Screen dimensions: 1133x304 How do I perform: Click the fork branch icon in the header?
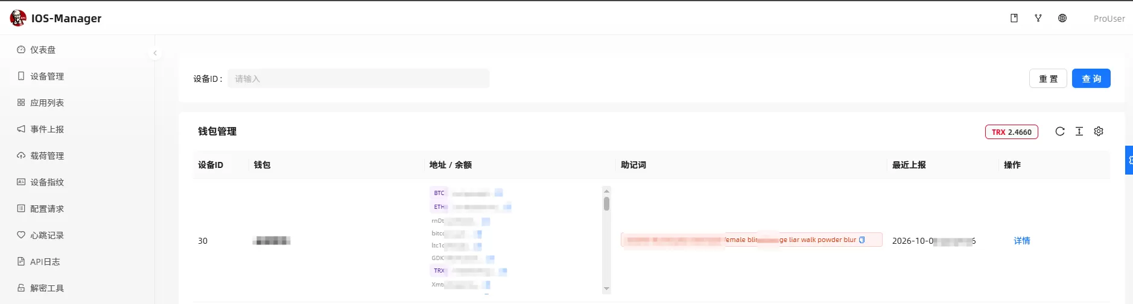click(x=1038, y=18)
